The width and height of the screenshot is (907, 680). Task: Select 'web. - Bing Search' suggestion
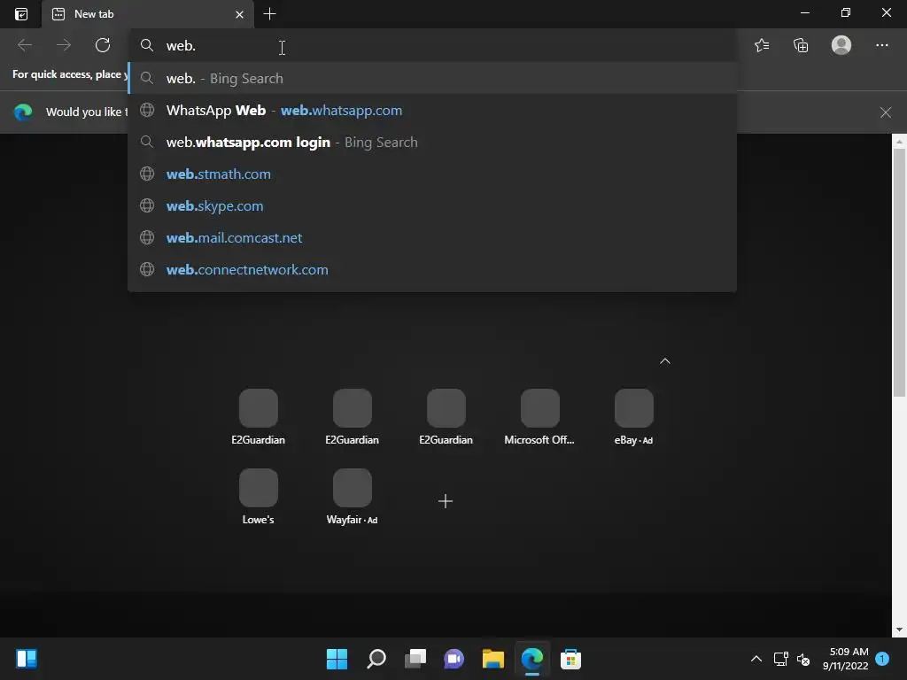point(432,78)
